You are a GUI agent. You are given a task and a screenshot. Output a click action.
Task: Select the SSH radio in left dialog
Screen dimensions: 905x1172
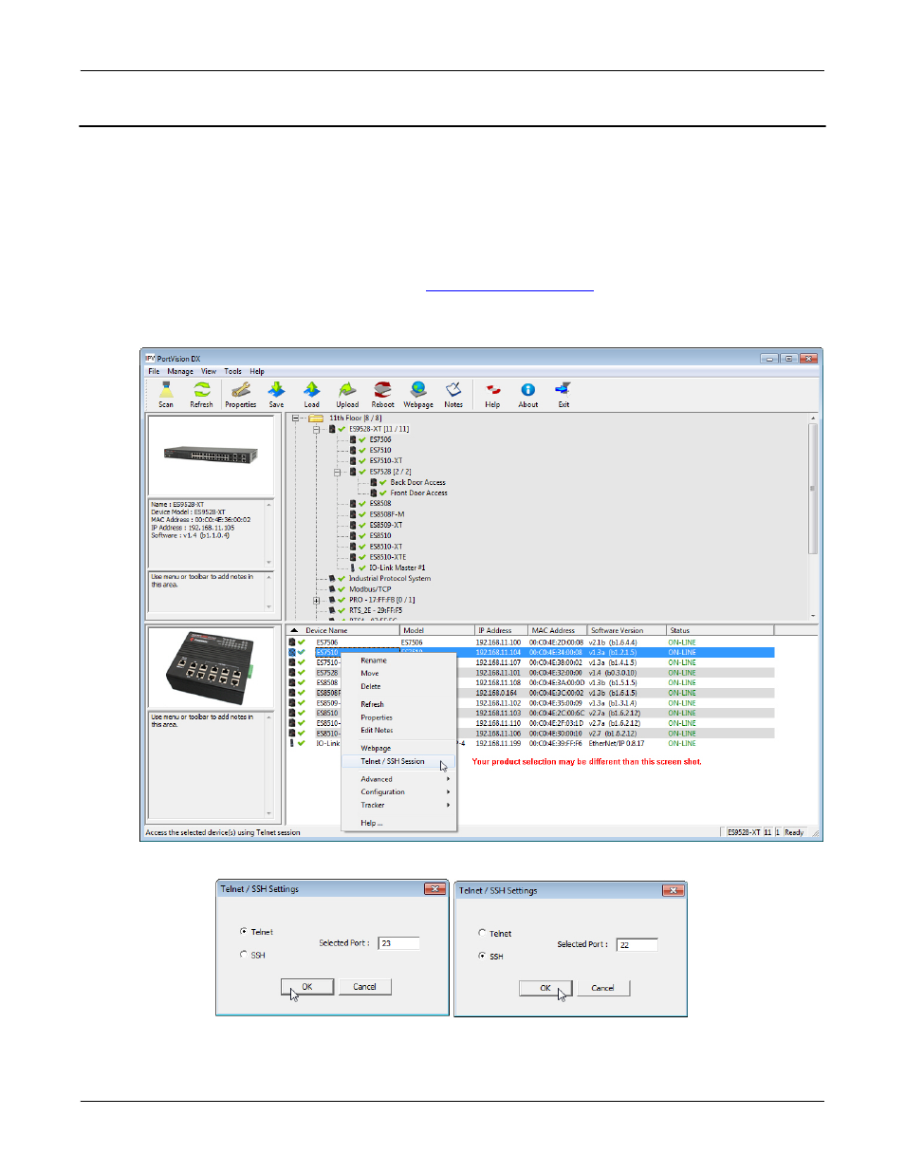click(244, 955)
